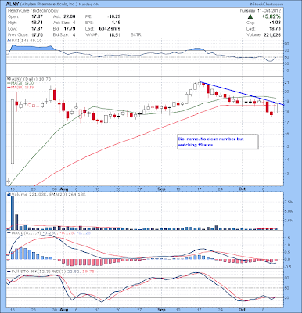
Task: Click the Ask price 22.00
Action: (x=70, y=16)
